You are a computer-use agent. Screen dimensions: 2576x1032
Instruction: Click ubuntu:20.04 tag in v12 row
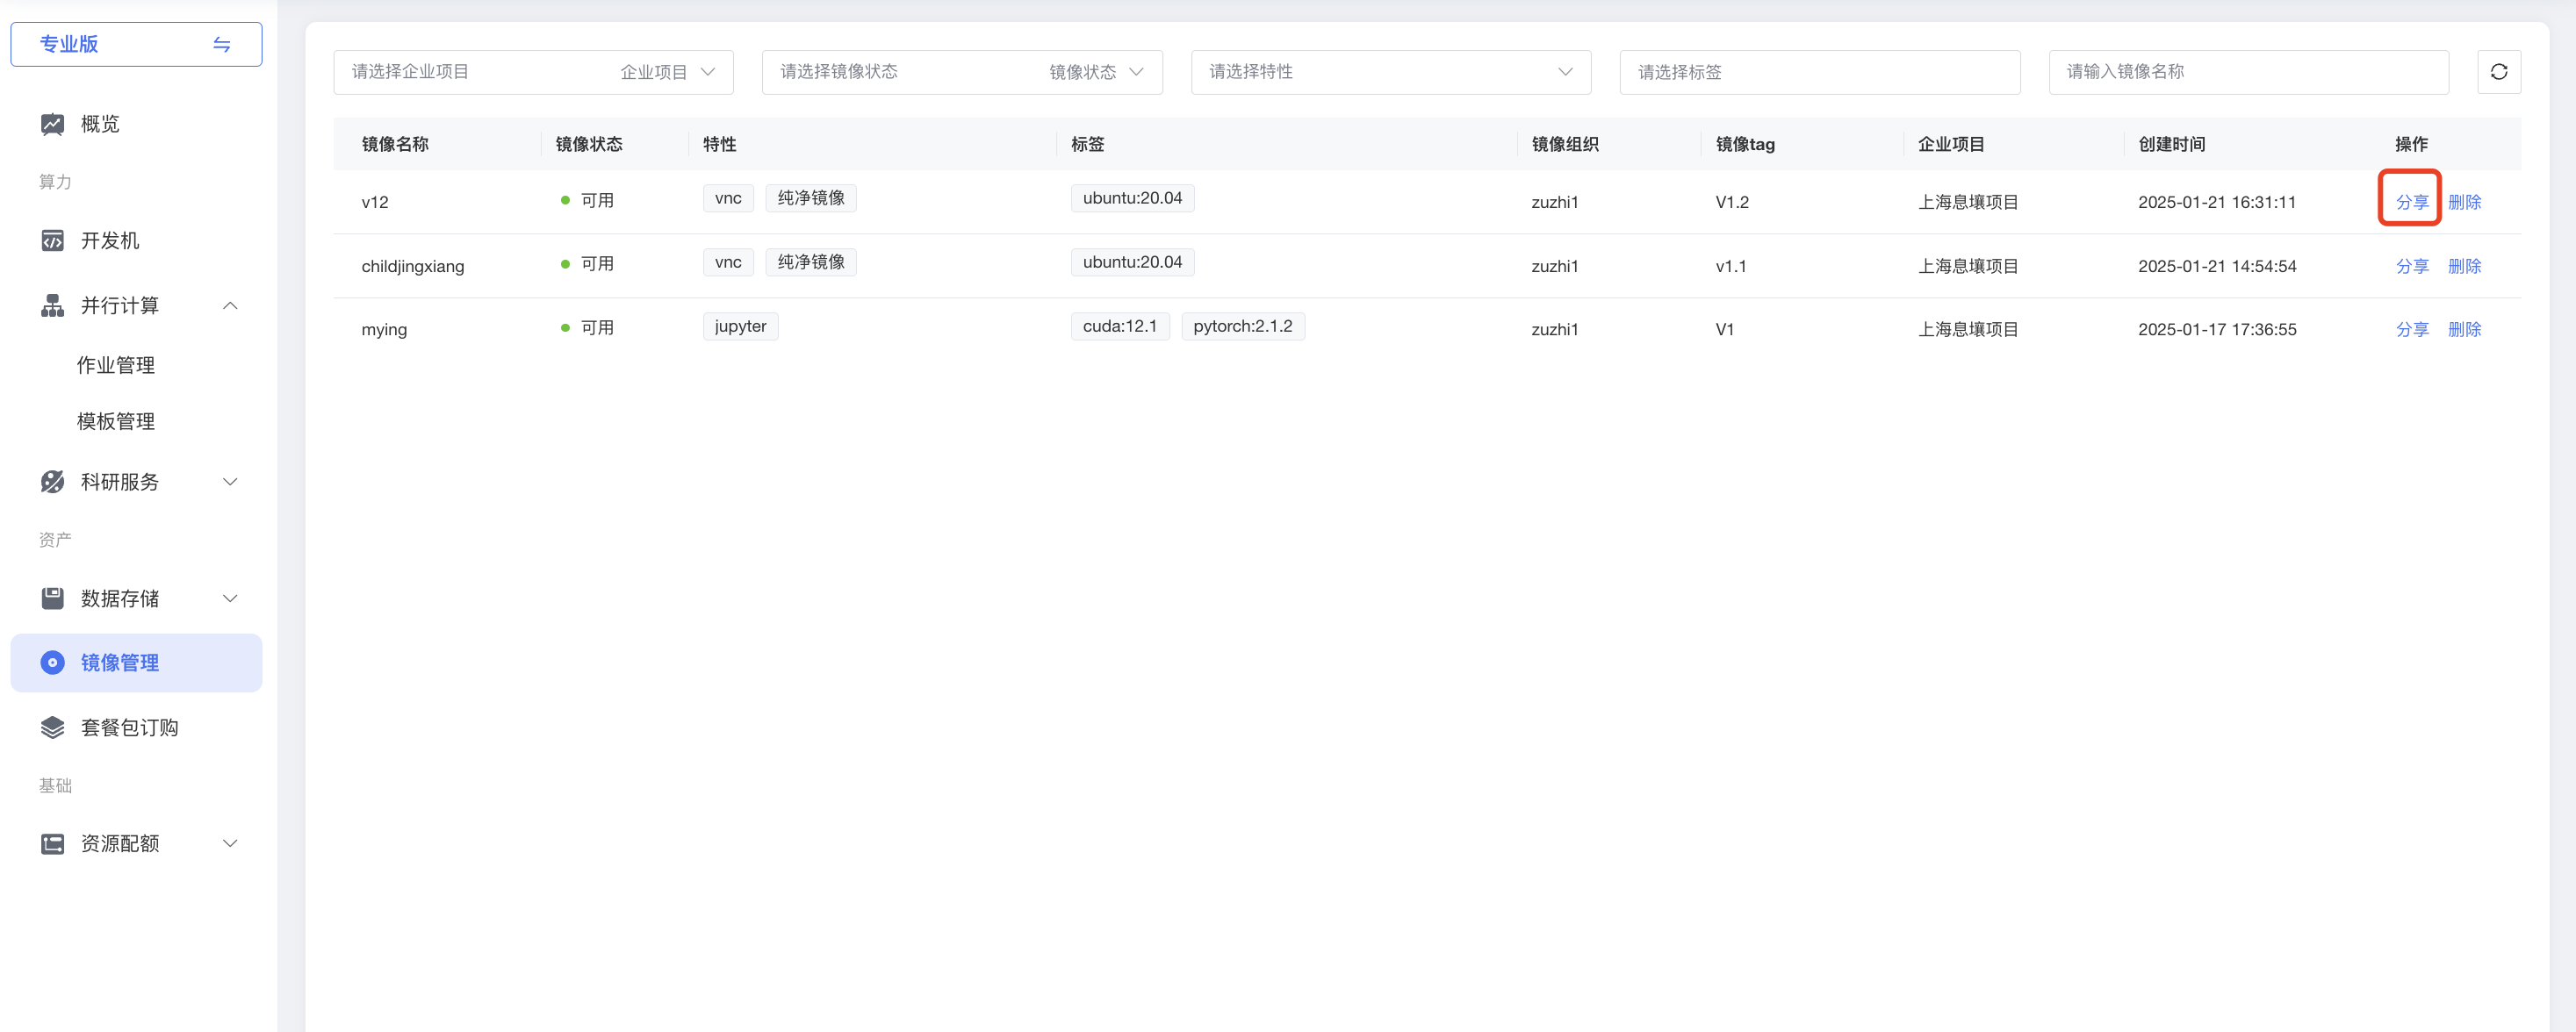1132,197
